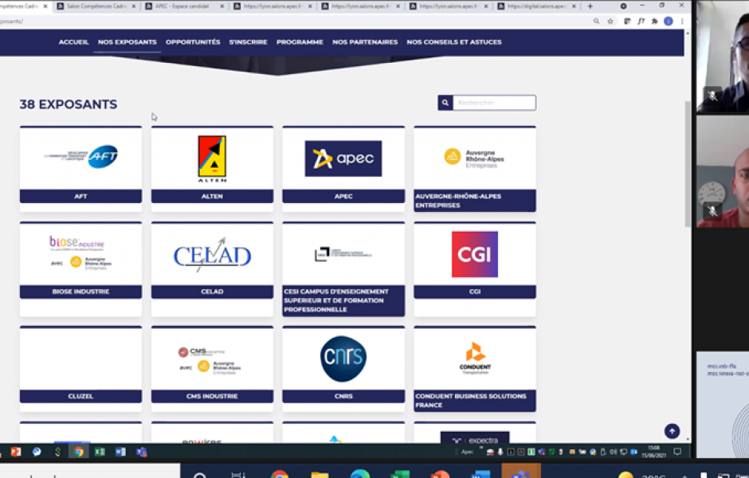
Task: Open the Programme menu item
Action: [300, 42]
